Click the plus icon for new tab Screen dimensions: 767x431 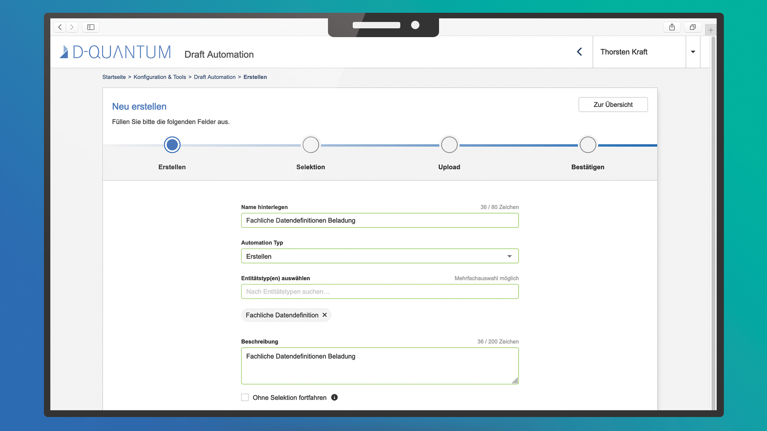click(711, 30)
